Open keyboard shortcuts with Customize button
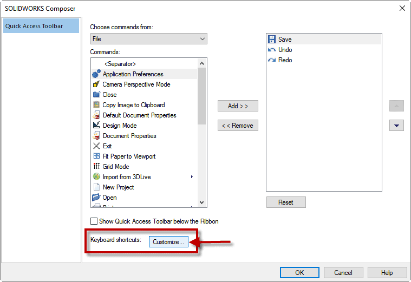The height and width of the screenshot is (282, 411). click(x=168, y=241)
